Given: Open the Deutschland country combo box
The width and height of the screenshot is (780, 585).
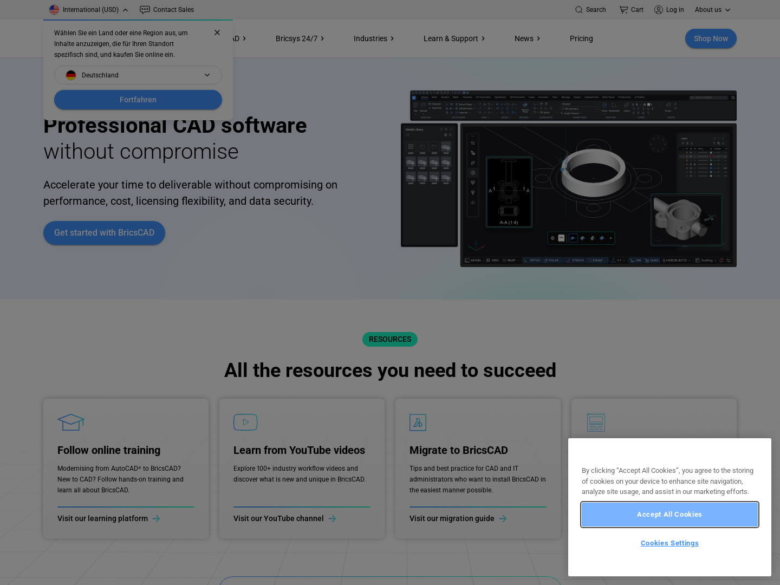Looking at the screenshot, I should 138,75.
